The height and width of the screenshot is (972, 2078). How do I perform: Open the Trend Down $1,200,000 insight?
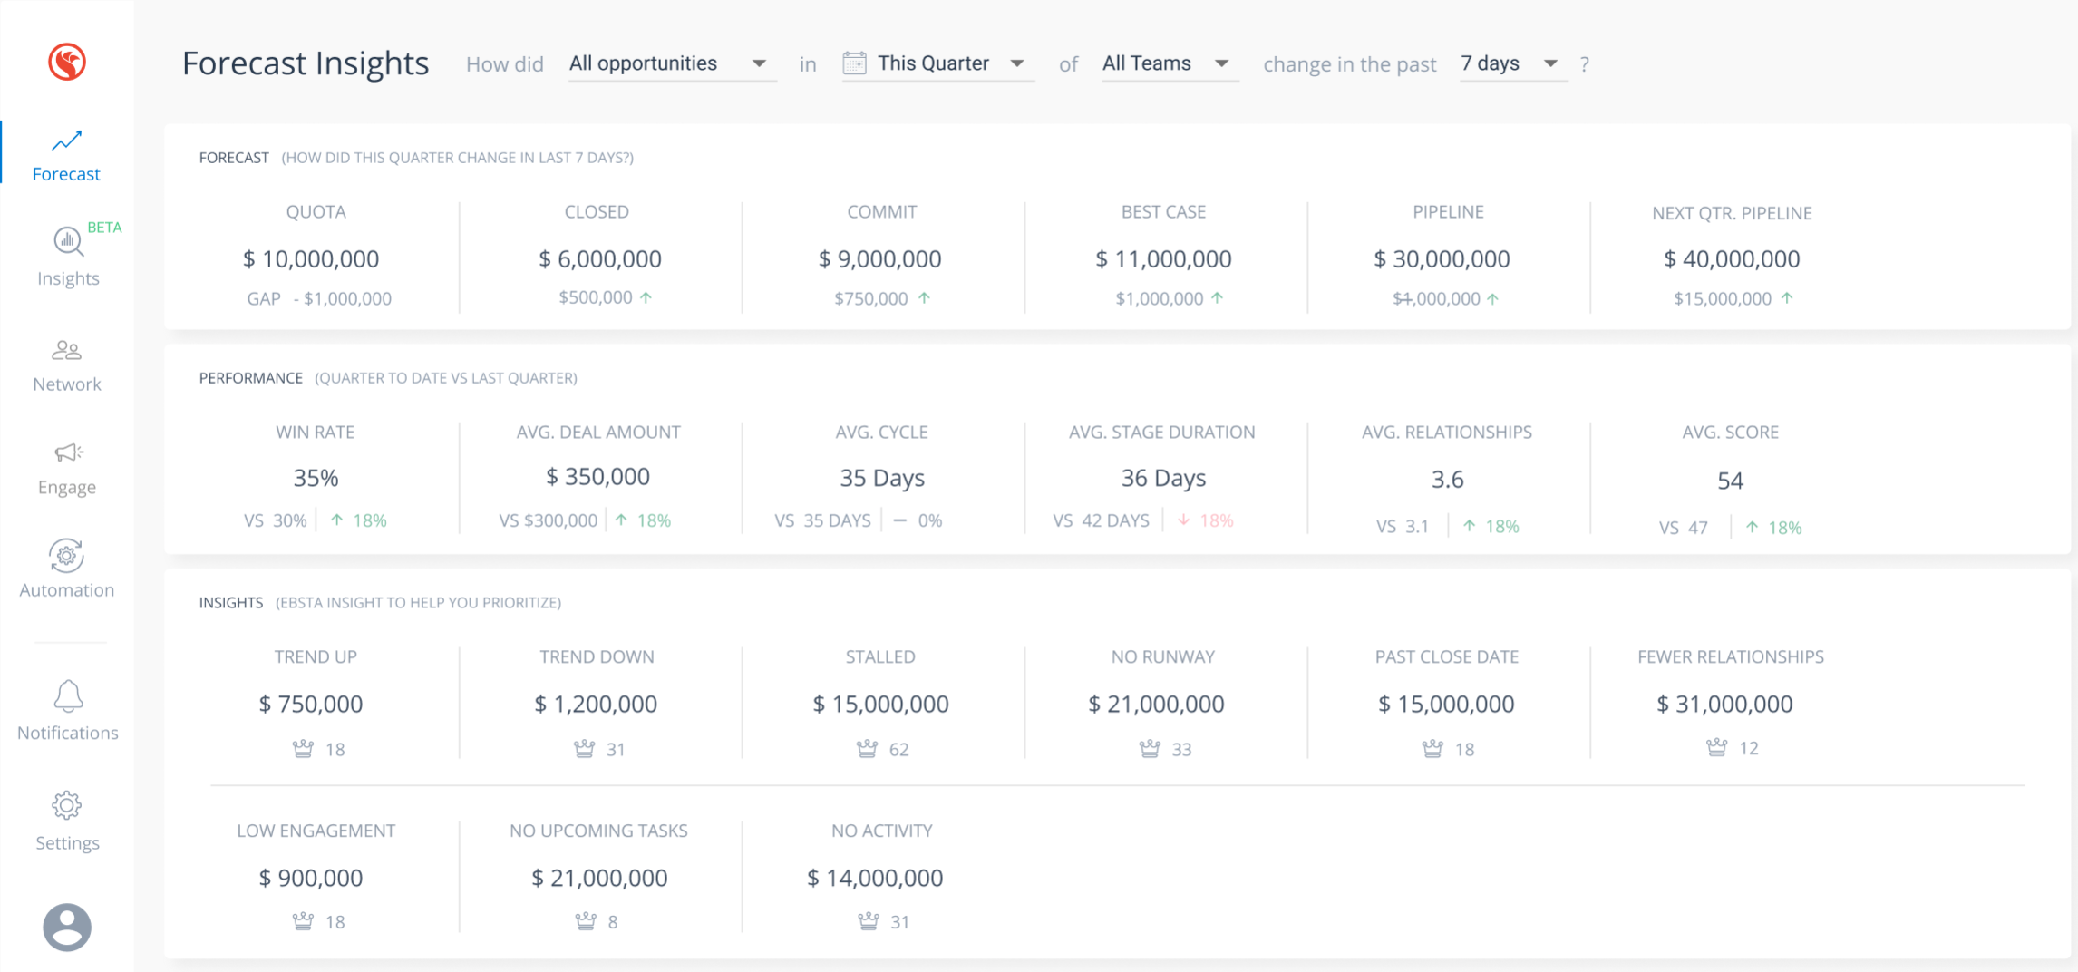[596, 704]
